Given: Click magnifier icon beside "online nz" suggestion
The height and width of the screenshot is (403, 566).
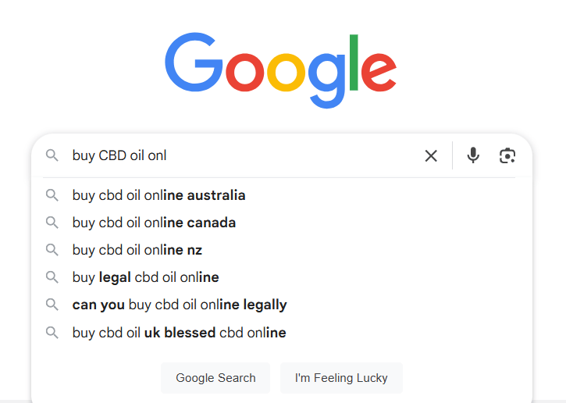Looking at the screenshot, I should coord(52,250).
